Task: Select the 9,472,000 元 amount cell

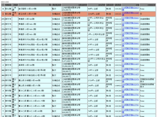Action: 75,60
